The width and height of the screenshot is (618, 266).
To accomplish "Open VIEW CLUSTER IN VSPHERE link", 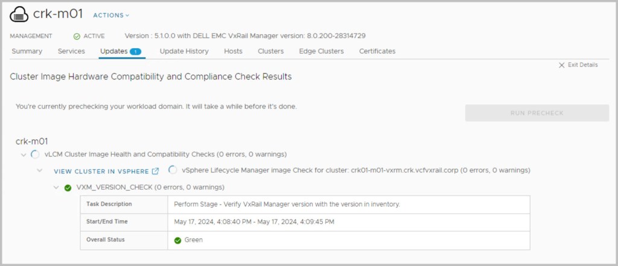I will point(101,172).
